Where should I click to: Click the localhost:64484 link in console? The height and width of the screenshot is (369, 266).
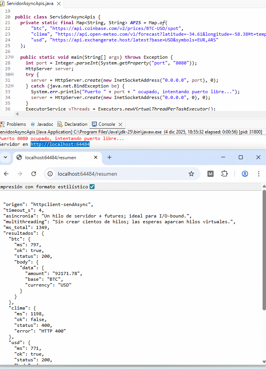point(60,144)
